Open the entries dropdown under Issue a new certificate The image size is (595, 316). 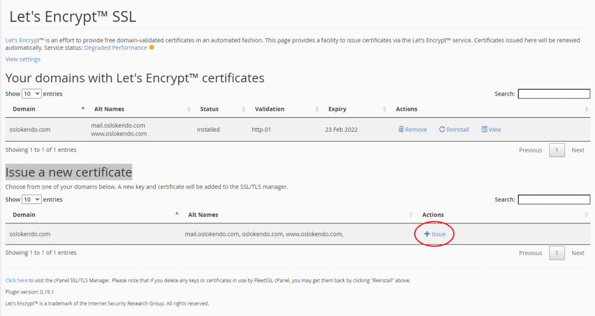click(x=31, y=199)
